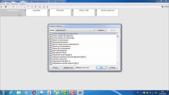
Task: Click the RU language indicator
Action: (x=138, y=92)
